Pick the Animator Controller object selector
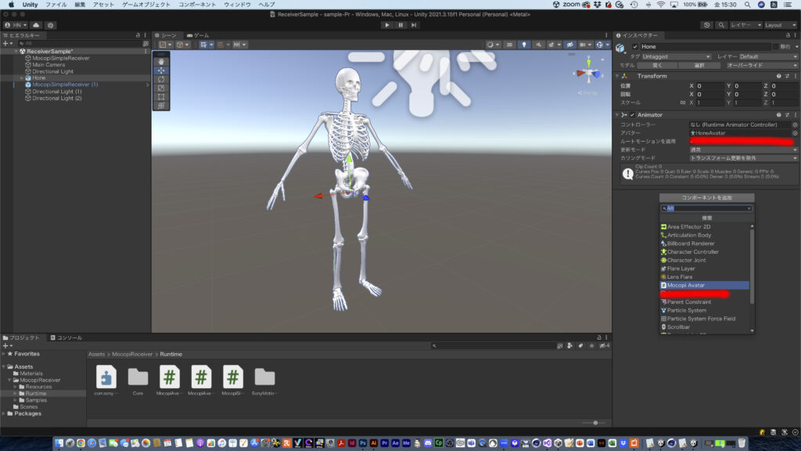 coord(795,124)
